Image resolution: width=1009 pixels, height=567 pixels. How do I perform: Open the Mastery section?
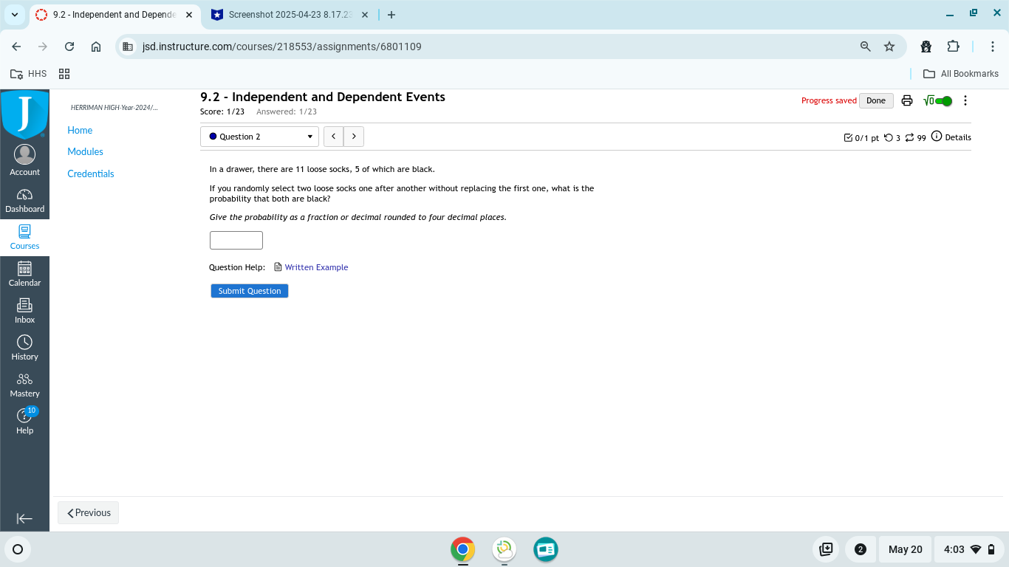pyautogui.click(x=24, y=385)
